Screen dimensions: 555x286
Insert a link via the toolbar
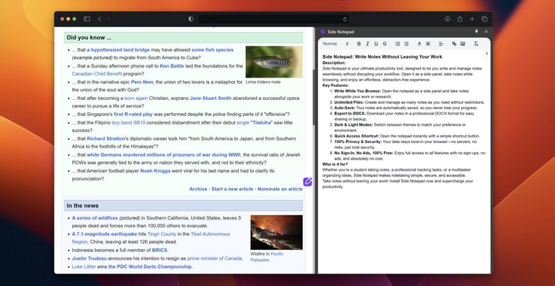pos(454,44)
